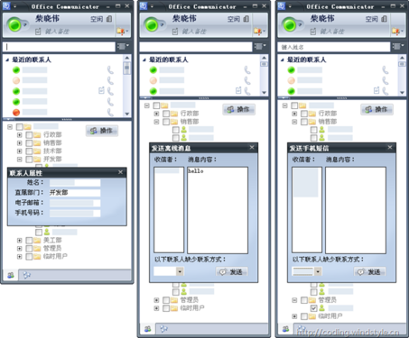Click the red busy status icon in left window
The image size is (409, 338).
point(16,113)
